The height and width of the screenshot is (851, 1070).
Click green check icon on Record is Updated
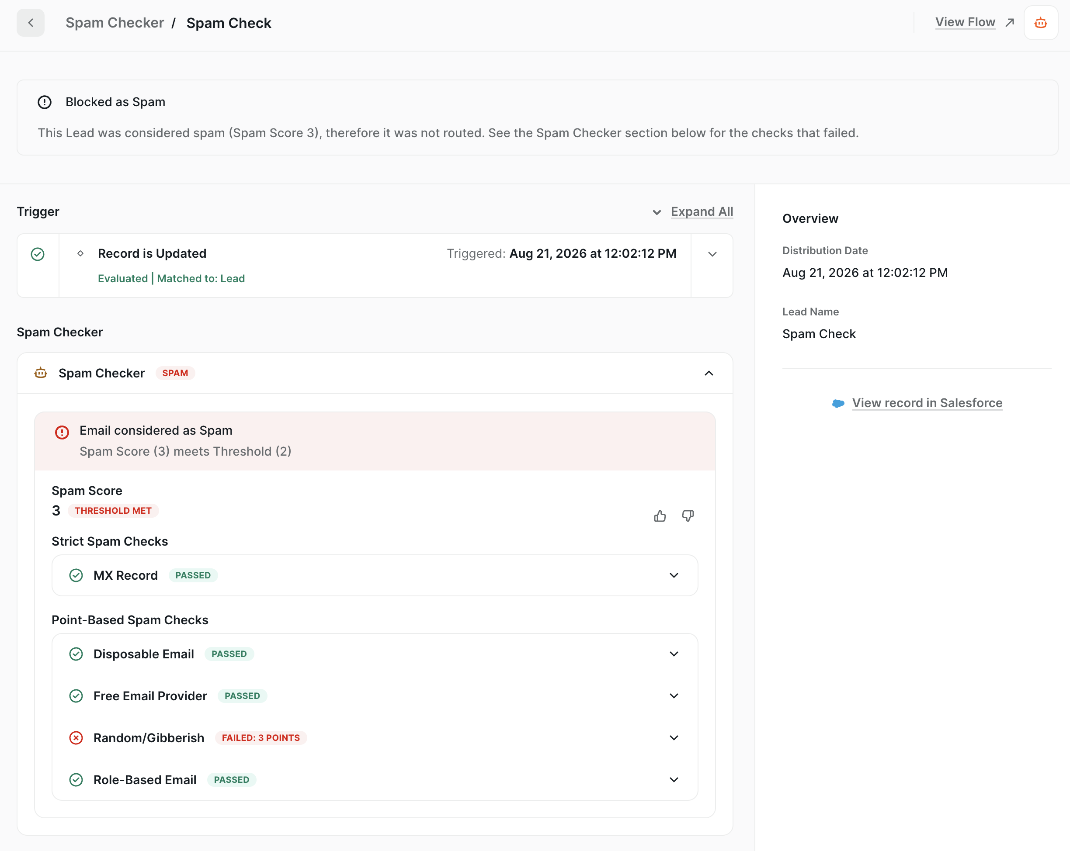(x=38, y=254)
